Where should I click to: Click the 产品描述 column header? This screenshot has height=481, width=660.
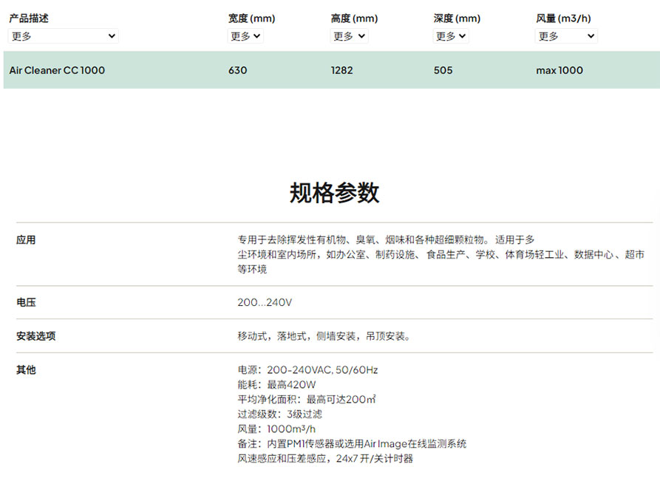tap(29, 18)
